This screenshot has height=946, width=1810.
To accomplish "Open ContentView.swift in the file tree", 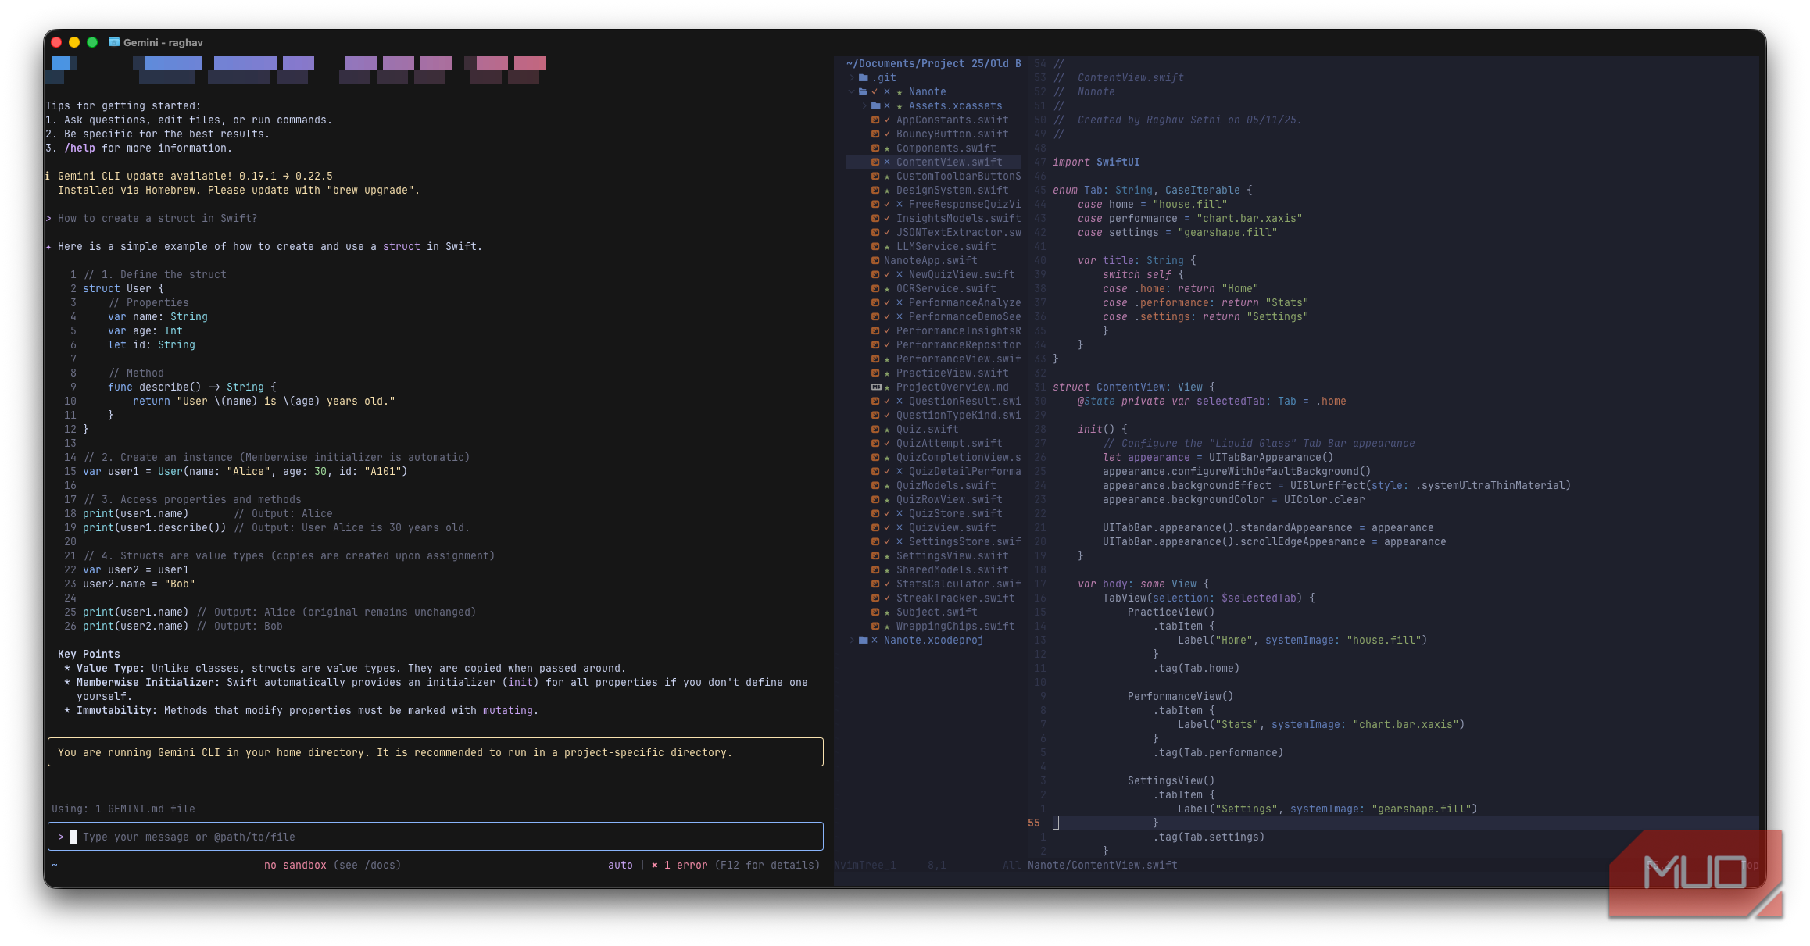I will click(x=949, y=162).
